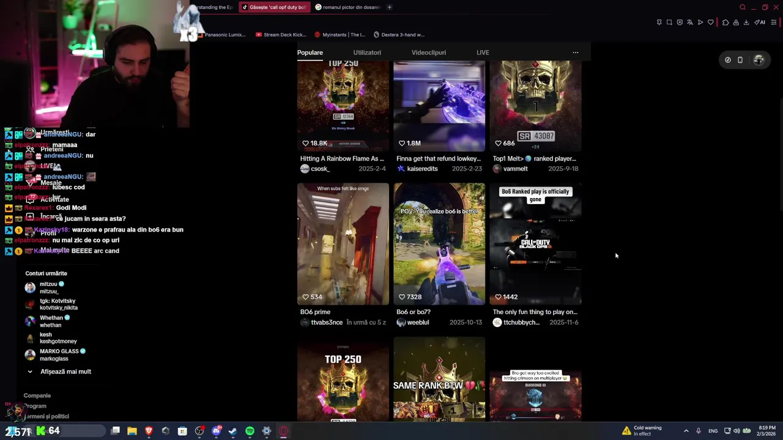Screen dimensions: 783x440
Task: Select the 'Găsește call opf duty bo6' tab
Action: click(x=273, y=7)
